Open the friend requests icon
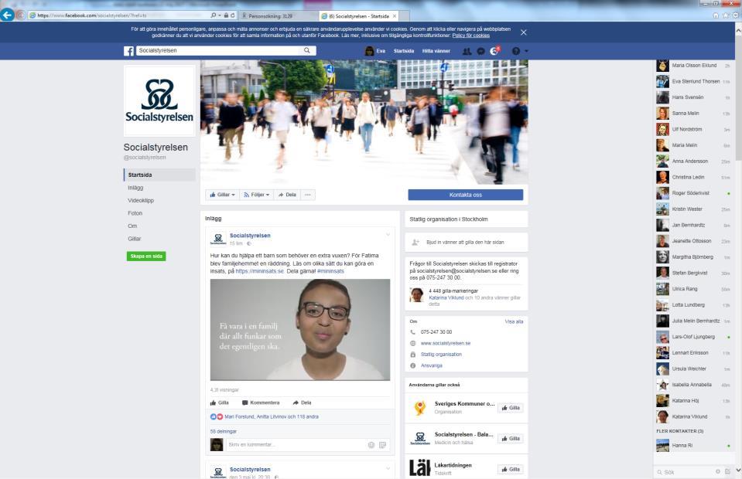This screenshot has width=742, height=479. click(x=467, y=51)
